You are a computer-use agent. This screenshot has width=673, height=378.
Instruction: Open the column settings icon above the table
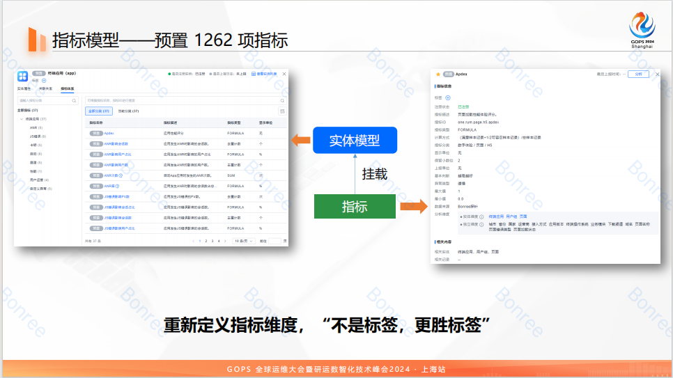pyautogui.click(x=282, y=111)
